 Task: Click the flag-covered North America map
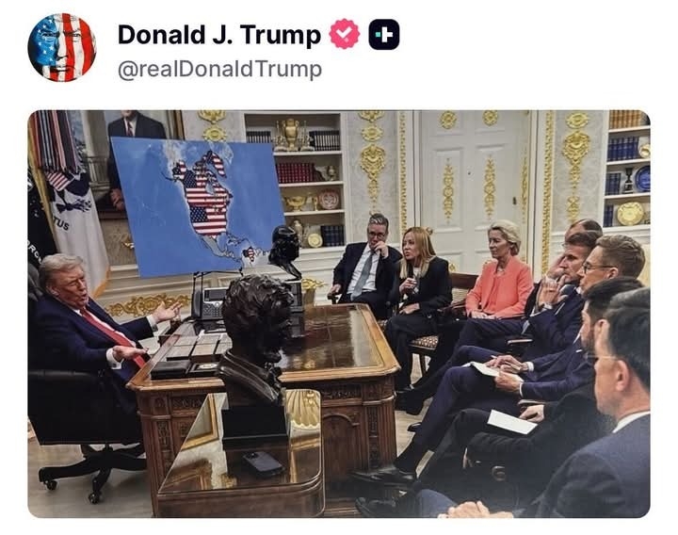pyautogui.click(x=197, y=205)
